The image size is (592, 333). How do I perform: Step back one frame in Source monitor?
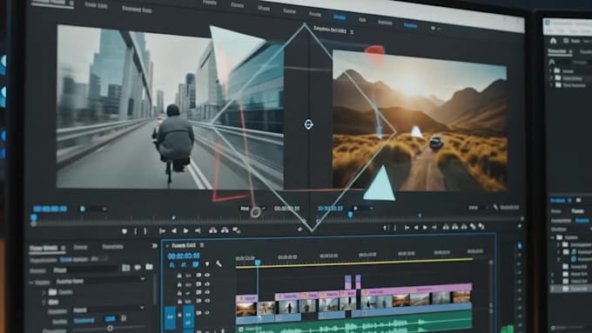[174, 230]
